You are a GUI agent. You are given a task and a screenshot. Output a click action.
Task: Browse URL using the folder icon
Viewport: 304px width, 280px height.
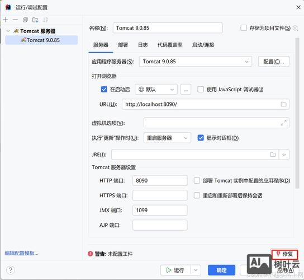click(284, 104)
